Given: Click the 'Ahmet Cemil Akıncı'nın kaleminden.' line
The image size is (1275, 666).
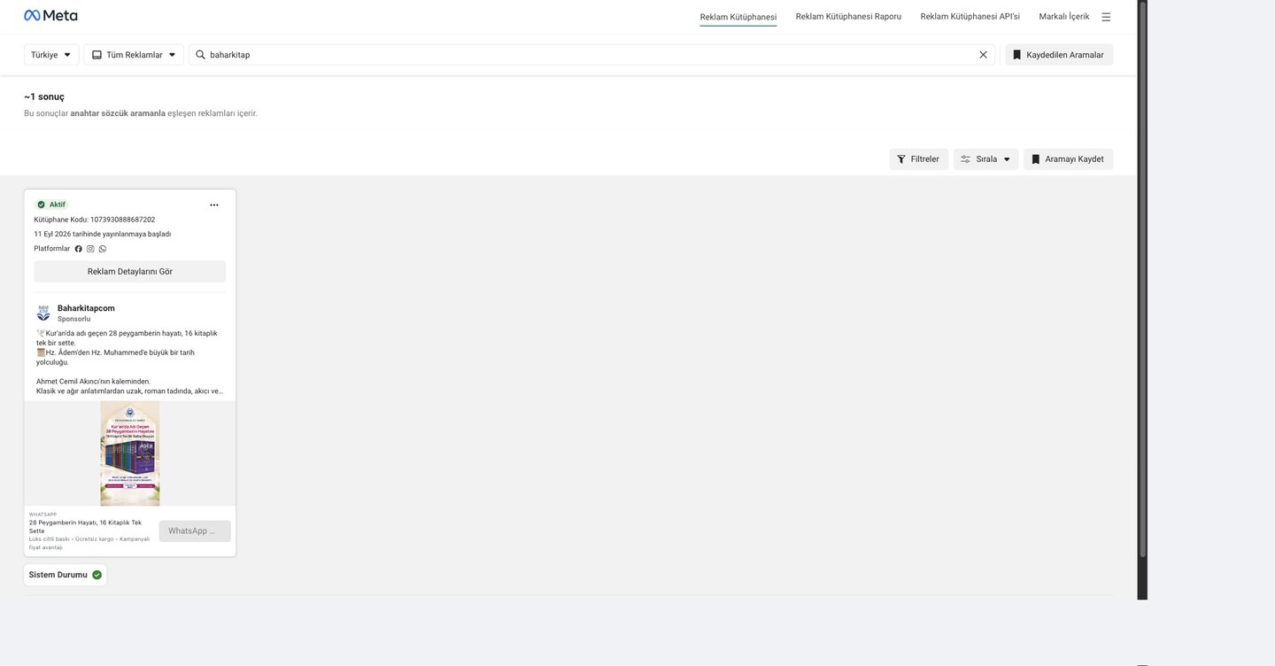Looking at the screenshot, I should (x=94, y=382).
